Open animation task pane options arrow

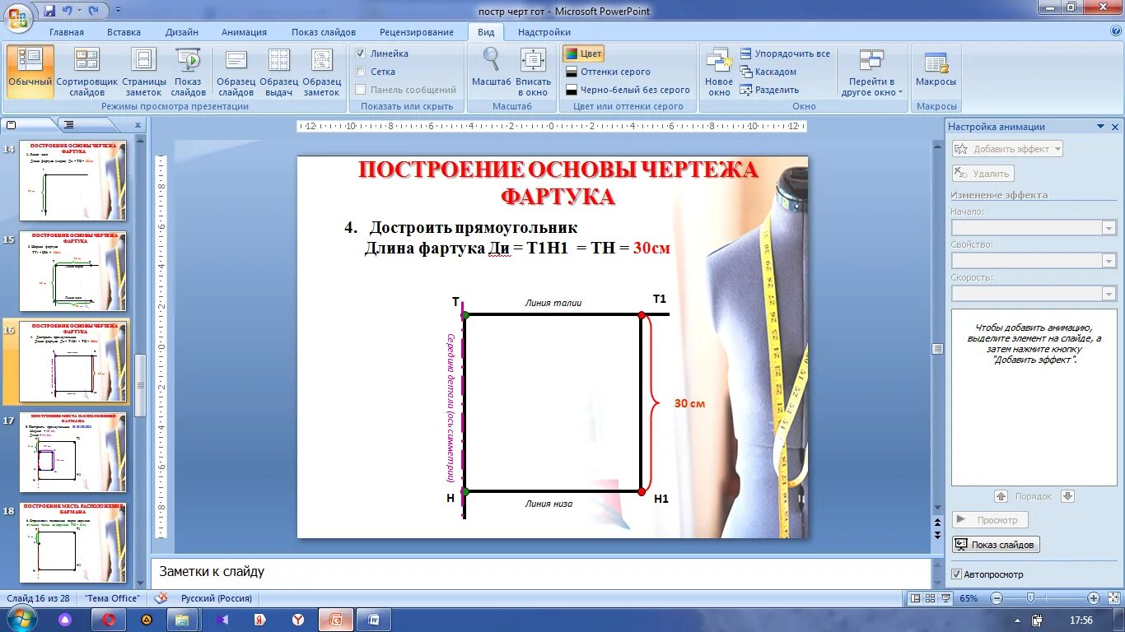coord(1100,127)
